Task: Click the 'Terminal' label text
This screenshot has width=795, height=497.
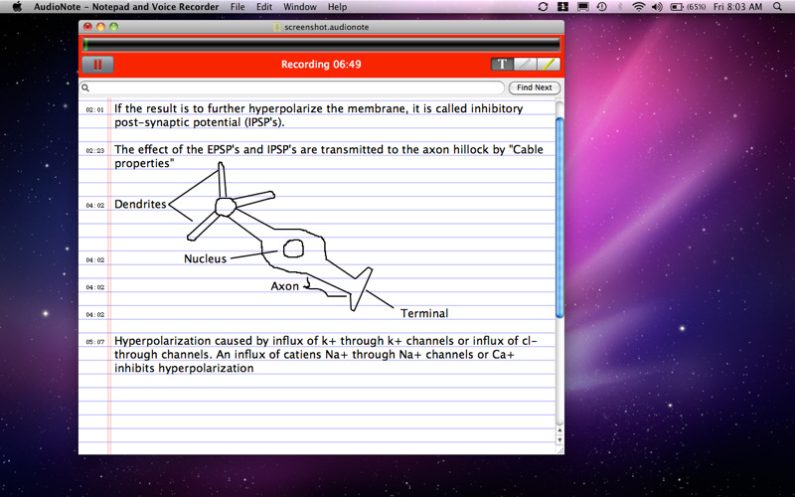Action: coord(424,314)
